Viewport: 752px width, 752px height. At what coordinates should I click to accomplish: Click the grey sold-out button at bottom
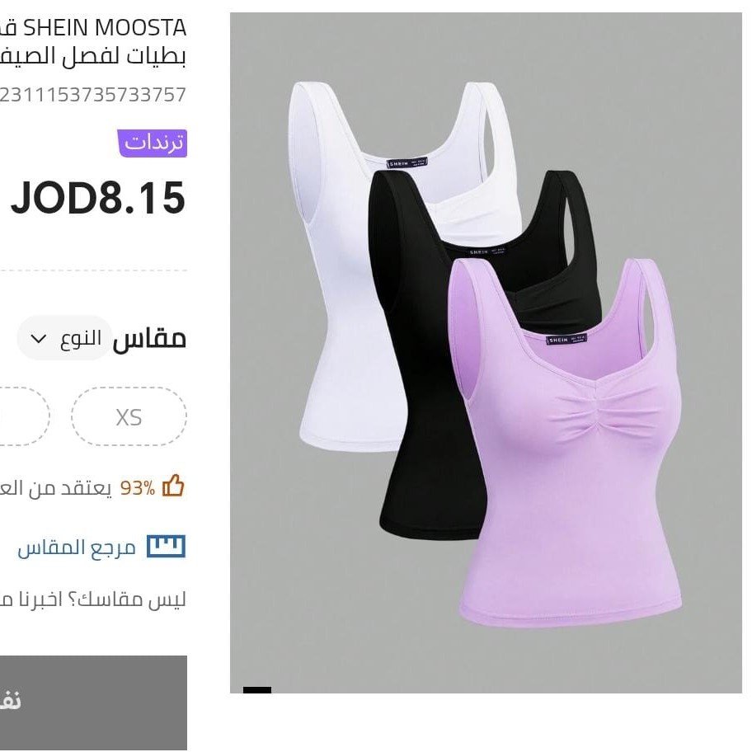[93, 703]
